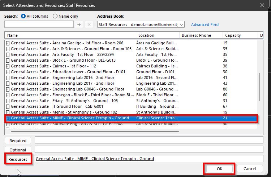Open the Address Book dropdown
The image size is (271, 177).
click(181, 25)
